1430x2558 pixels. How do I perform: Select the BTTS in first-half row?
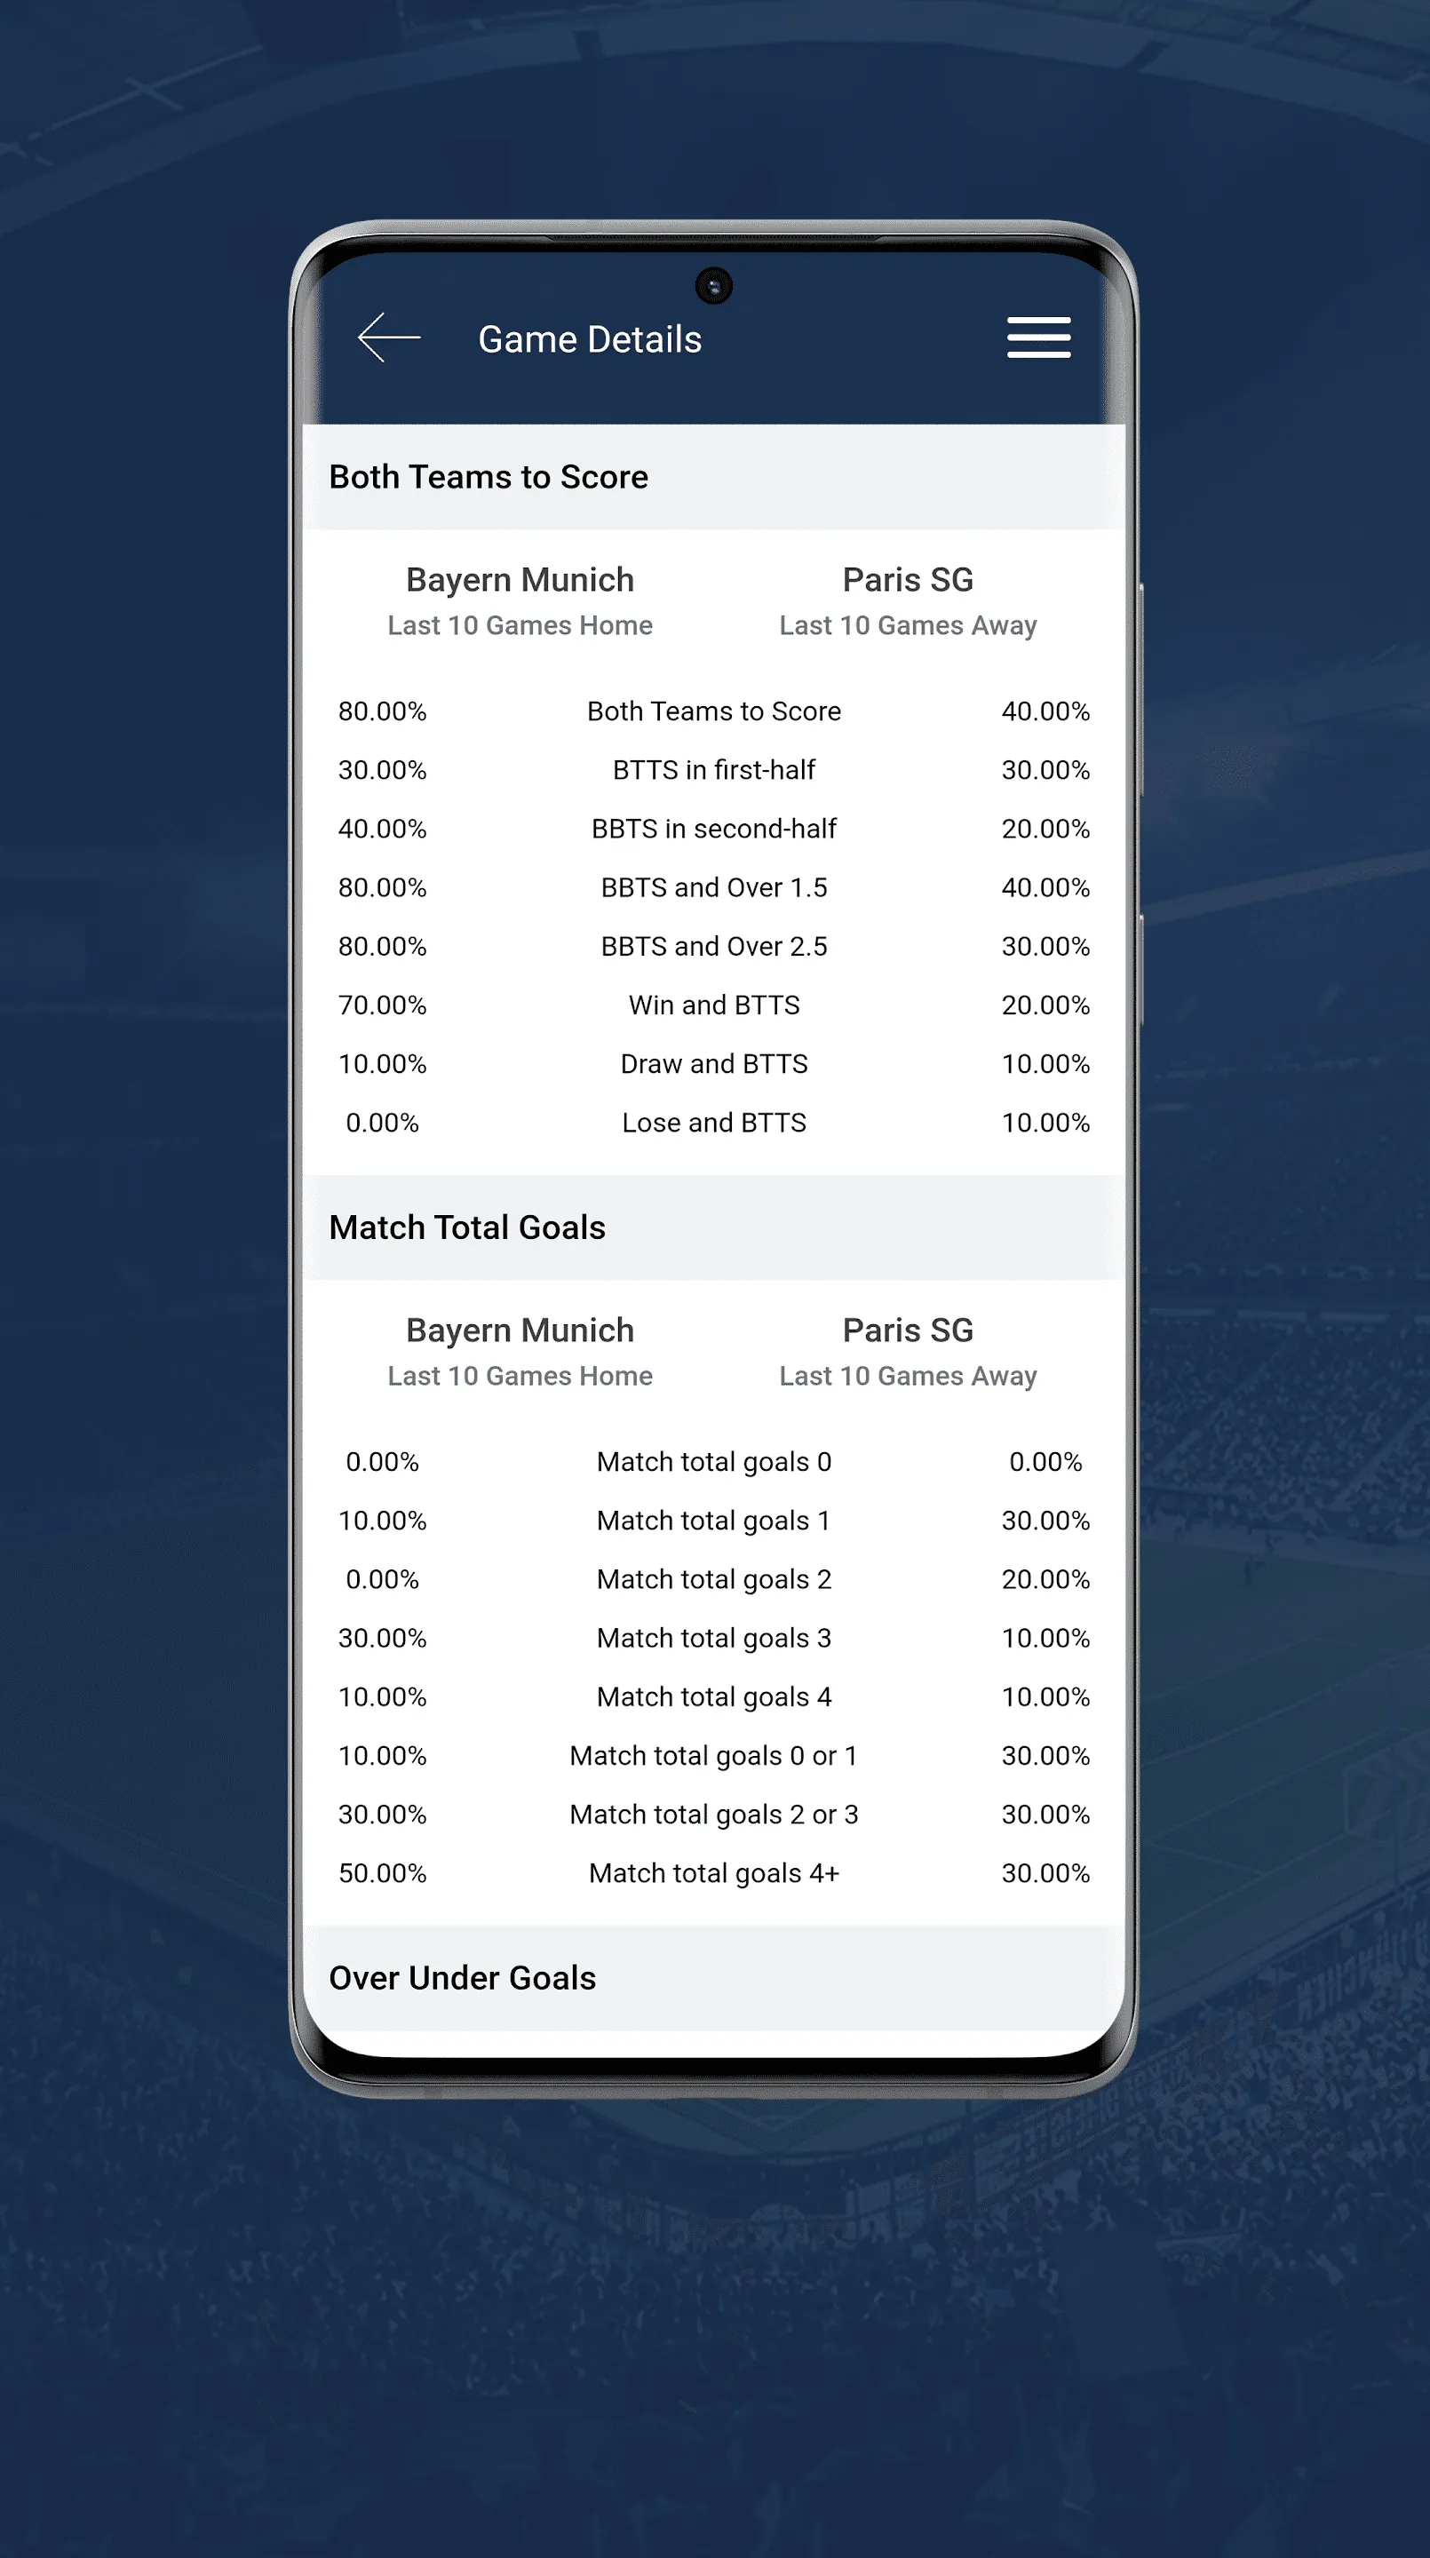click(714, 769)
